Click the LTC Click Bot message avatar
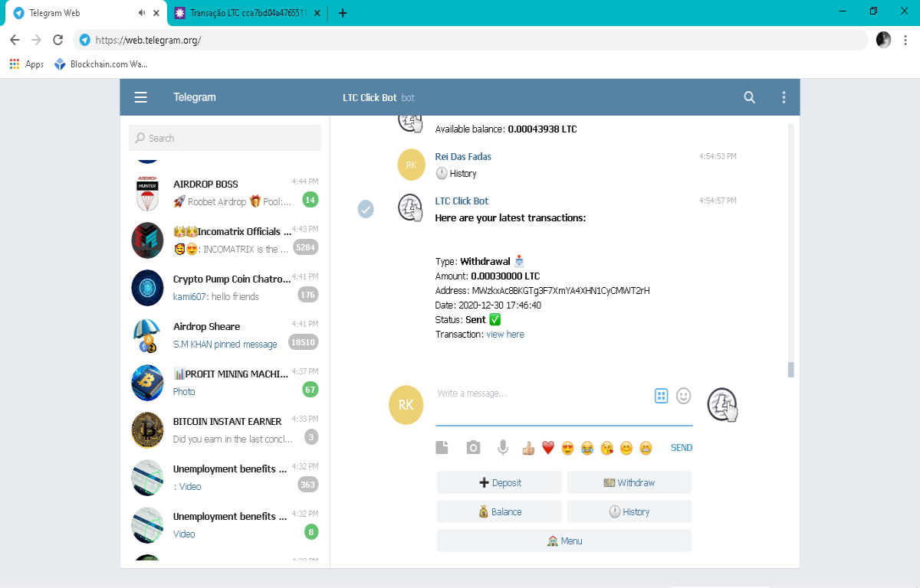920x588 pixels. [x=411, y=208]
